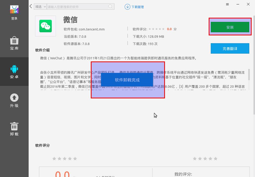This screenshot has height=177, width=255.
Task: Click the 软件介绍 heading
Action: pos(42,50)
